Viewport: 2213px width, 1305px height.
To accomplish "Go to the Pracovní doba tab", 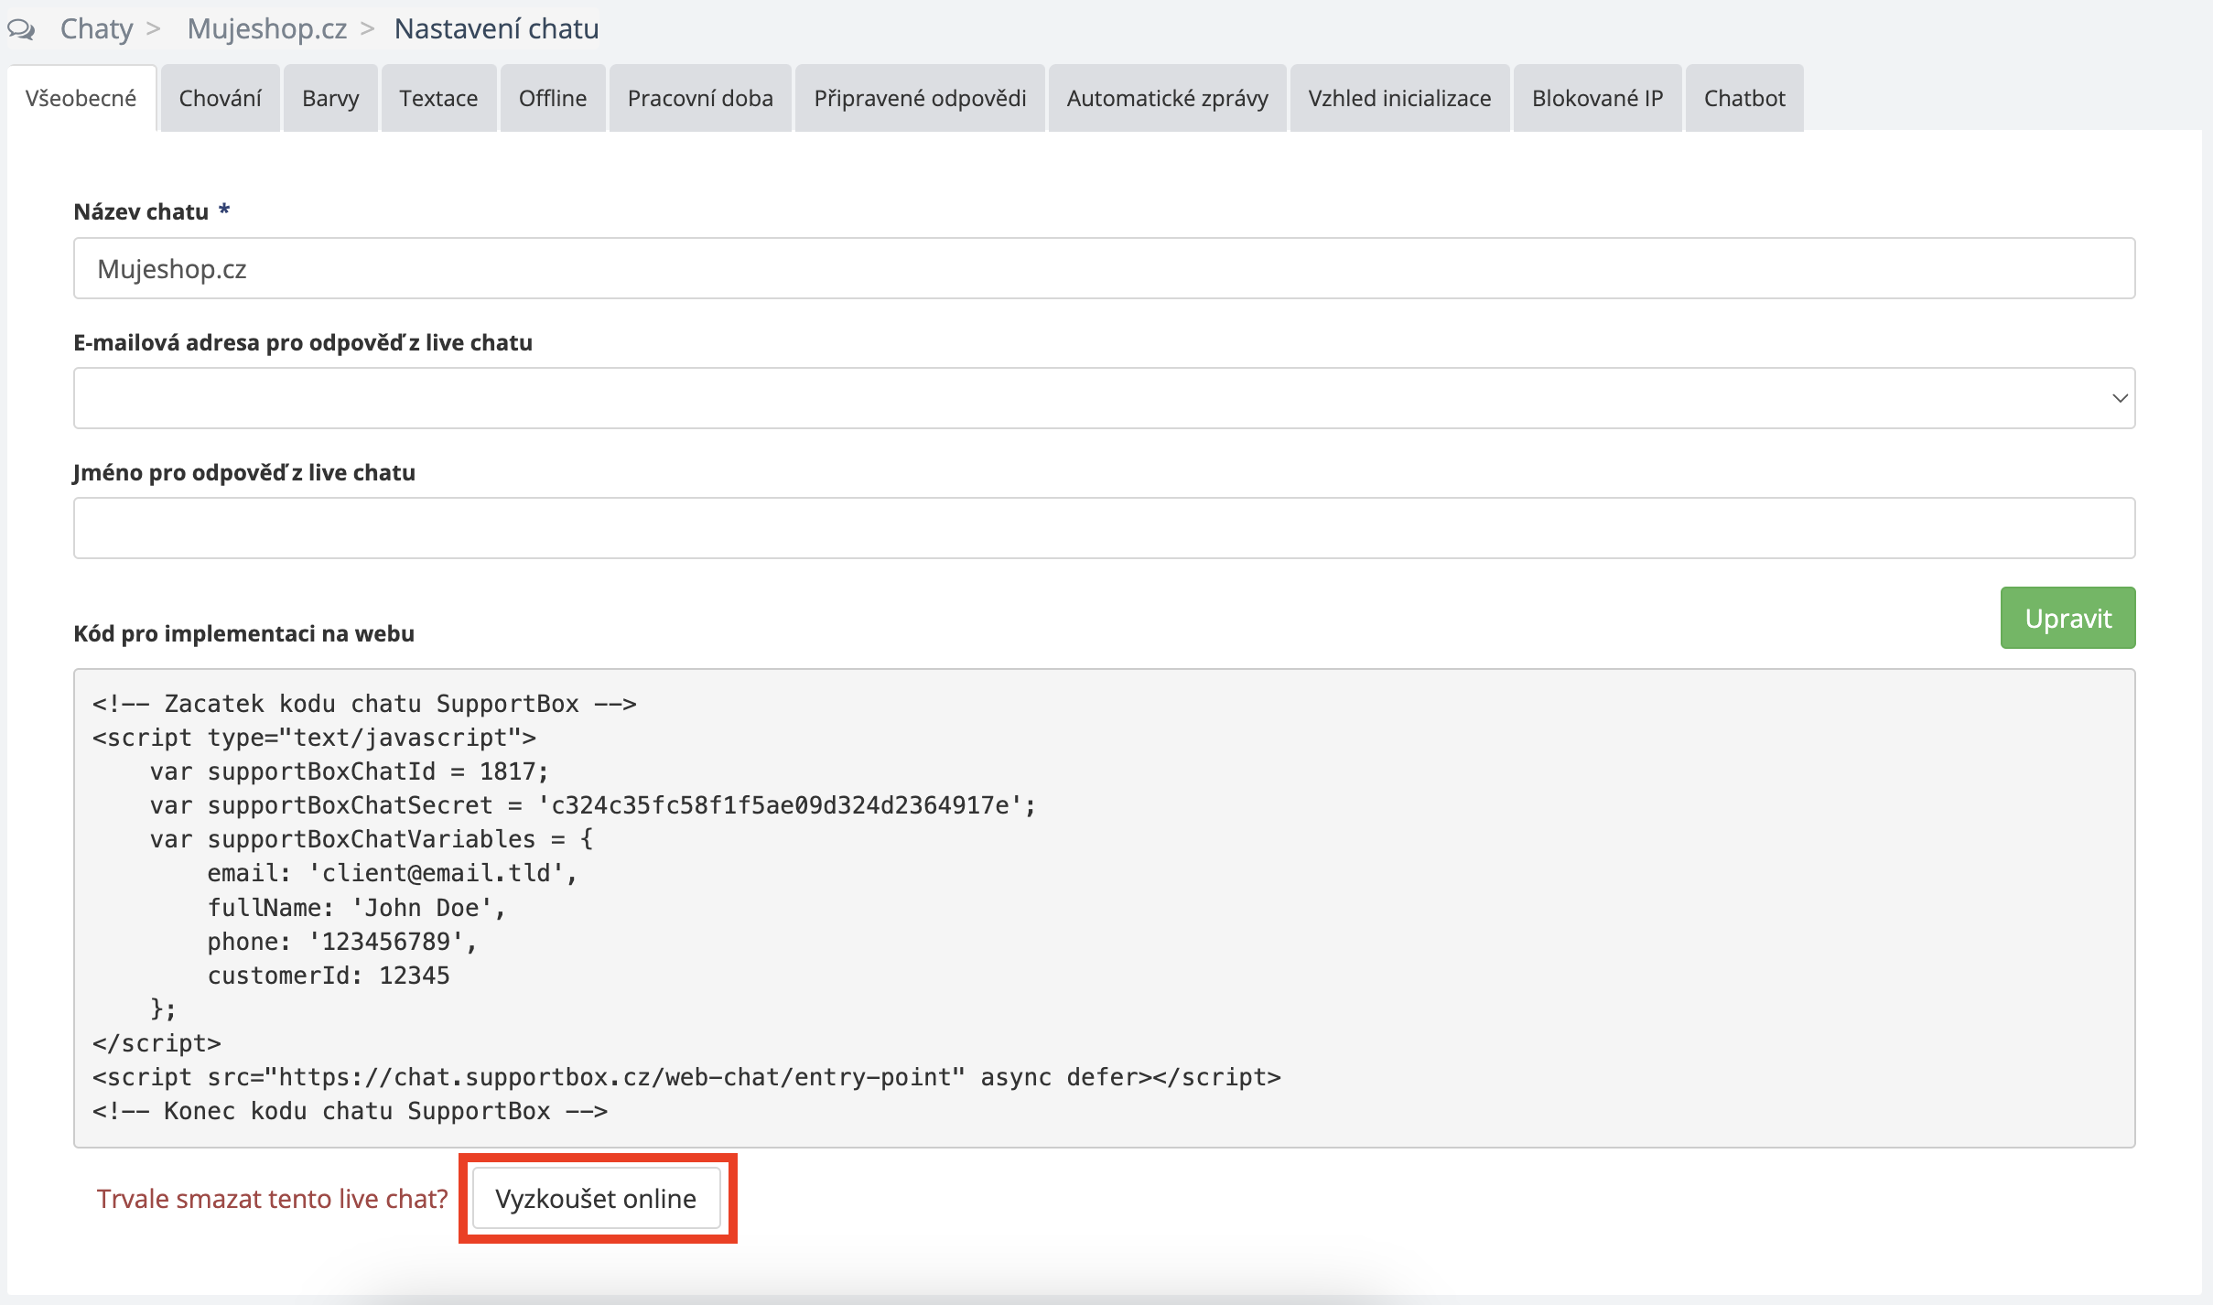I will pos(700,98).
